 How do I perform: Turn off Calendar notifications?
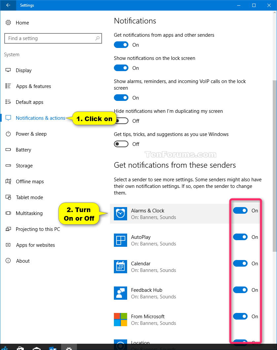point(240,263)
